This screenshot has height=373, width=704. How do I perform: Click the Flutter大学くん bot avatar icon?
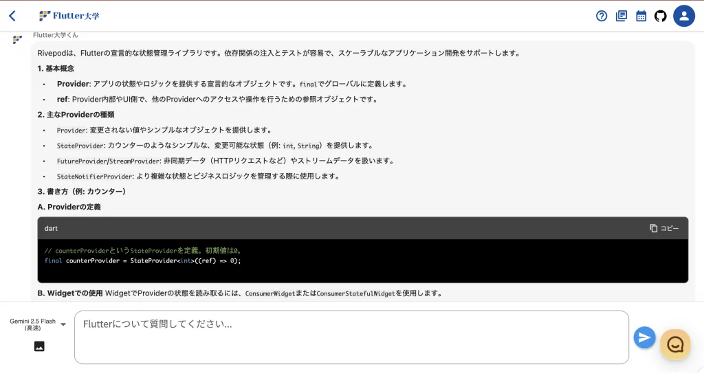pos(17,40)
